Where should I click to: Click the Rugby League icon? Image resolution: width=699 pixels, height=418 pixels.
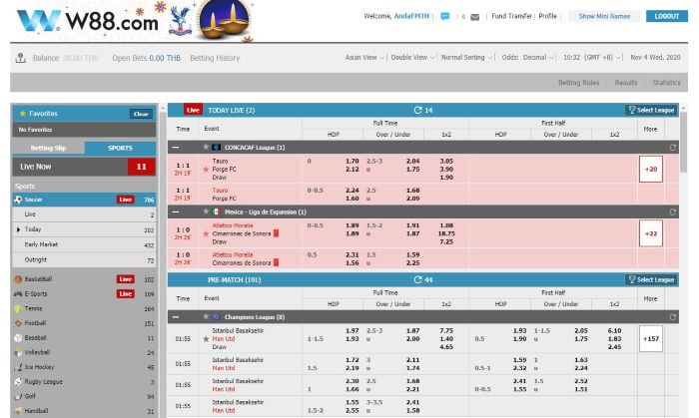click(18, 382)
